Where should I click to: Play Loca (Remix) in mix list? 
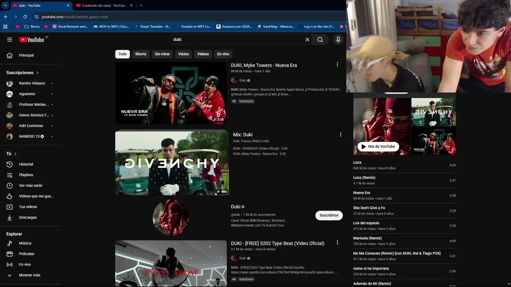tap(404, 180)
